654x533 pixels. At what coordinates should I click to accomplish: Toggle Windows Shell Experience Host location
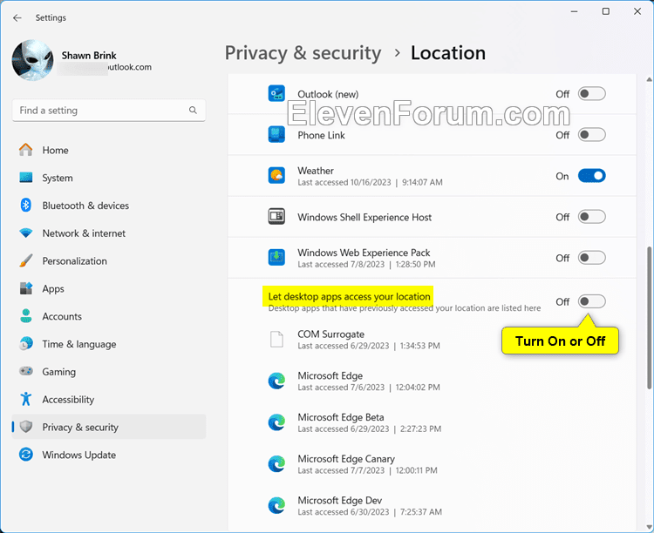(591, 217)
